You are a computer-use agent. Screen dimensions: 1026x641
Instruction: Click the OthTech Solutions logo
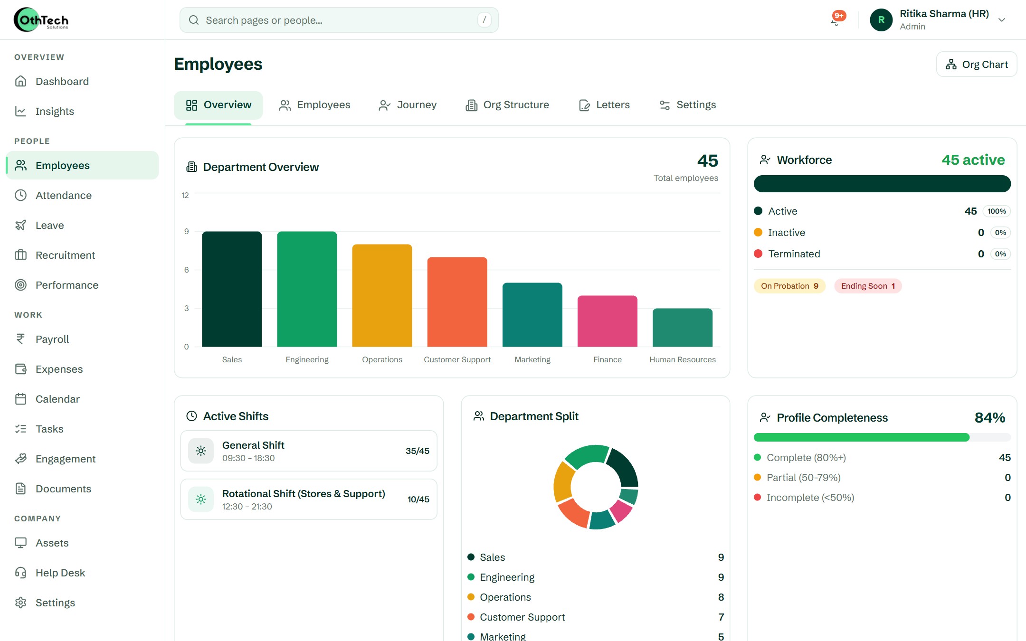41,20
